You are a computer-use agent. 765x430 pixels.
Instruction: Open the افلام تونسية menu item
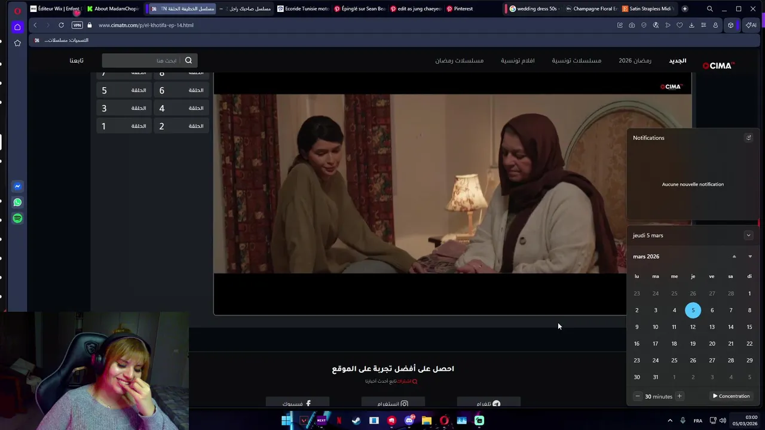point(518,60)
